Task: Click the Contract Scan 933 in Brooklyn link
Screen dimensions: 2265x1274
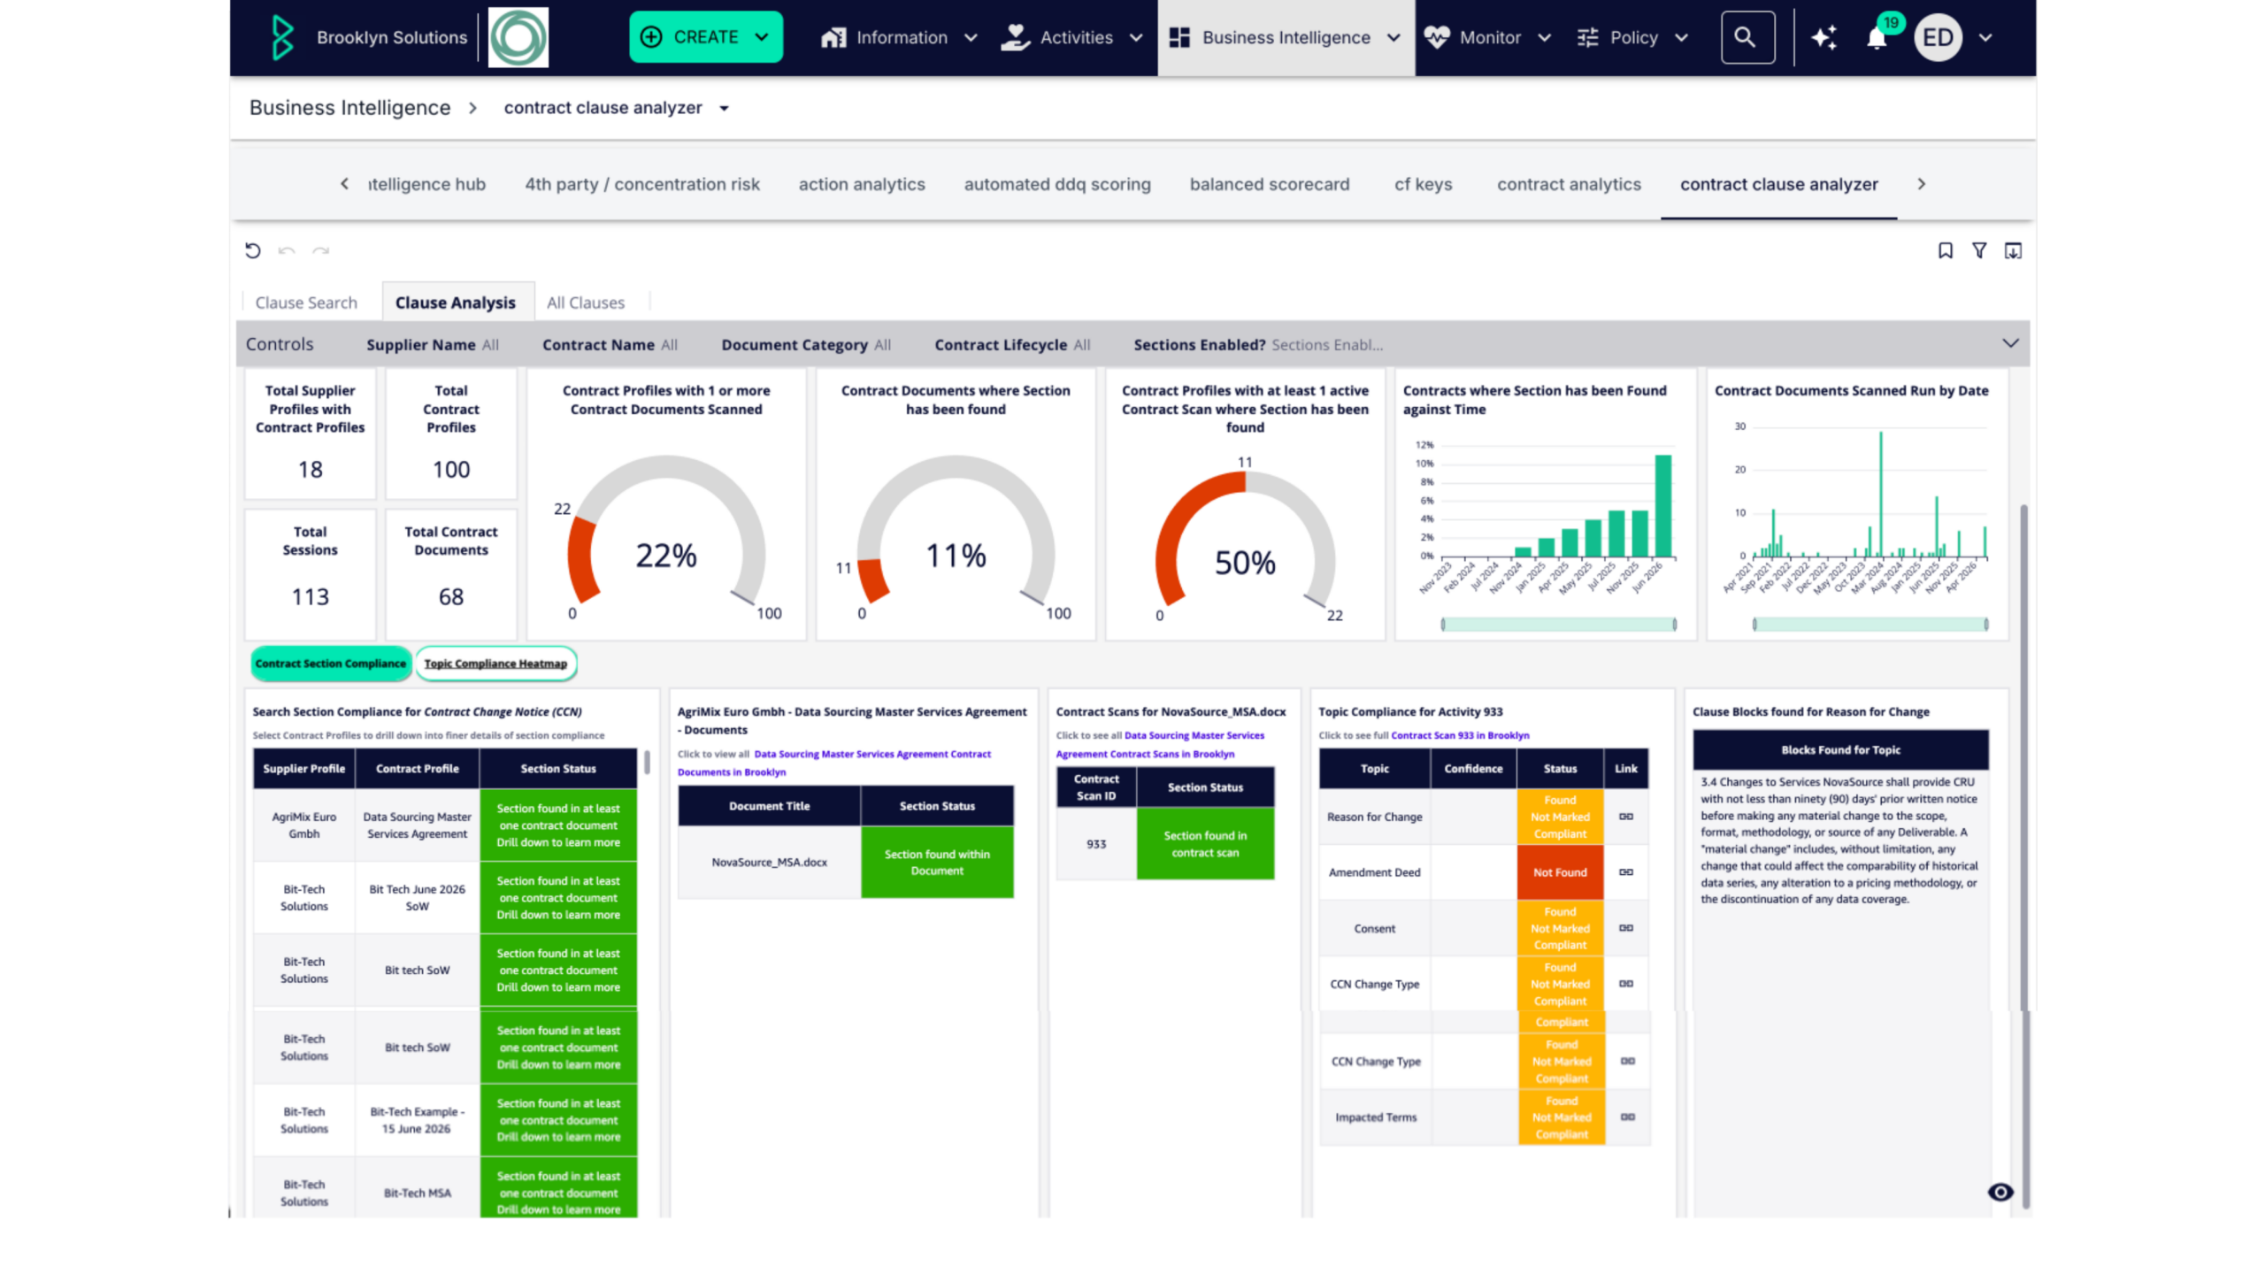Action: [1459, 735]
